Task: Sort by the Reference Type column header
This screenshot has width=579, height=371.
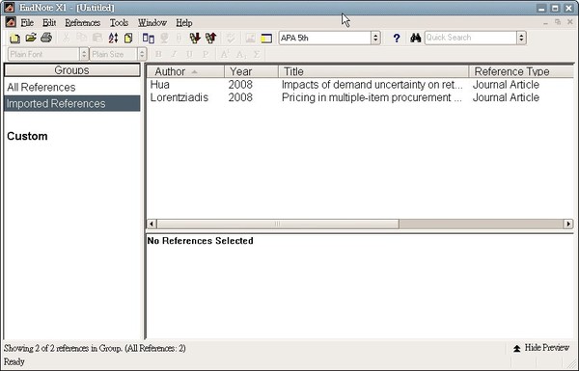Action: 521,71
